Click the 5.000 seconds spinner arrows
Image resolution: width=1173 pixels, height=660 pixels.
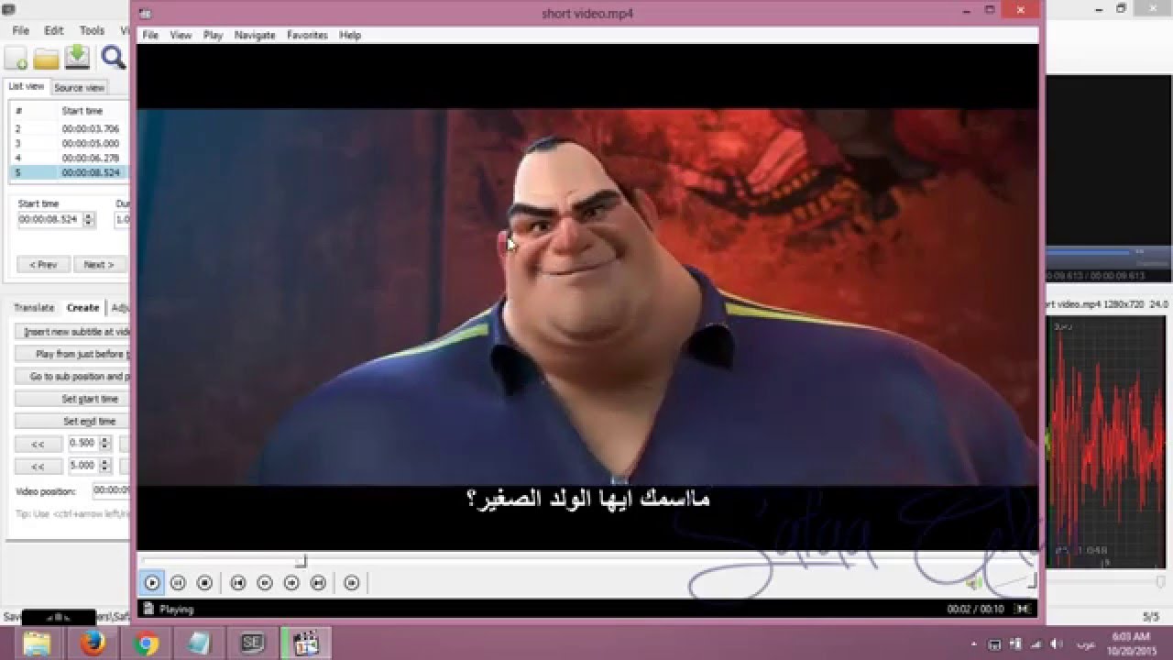pos(104,466)
